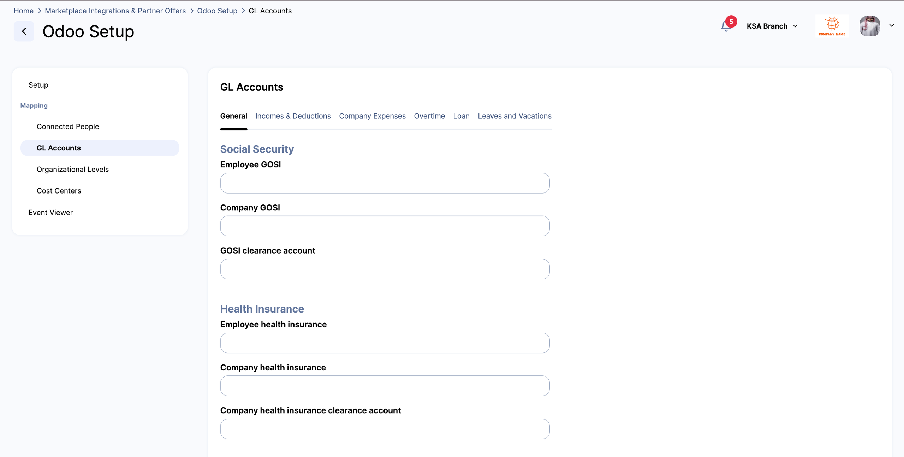This screenshot has height=457, width=904.
Task: Go to the Loan tab
Action: pos(461,116)
